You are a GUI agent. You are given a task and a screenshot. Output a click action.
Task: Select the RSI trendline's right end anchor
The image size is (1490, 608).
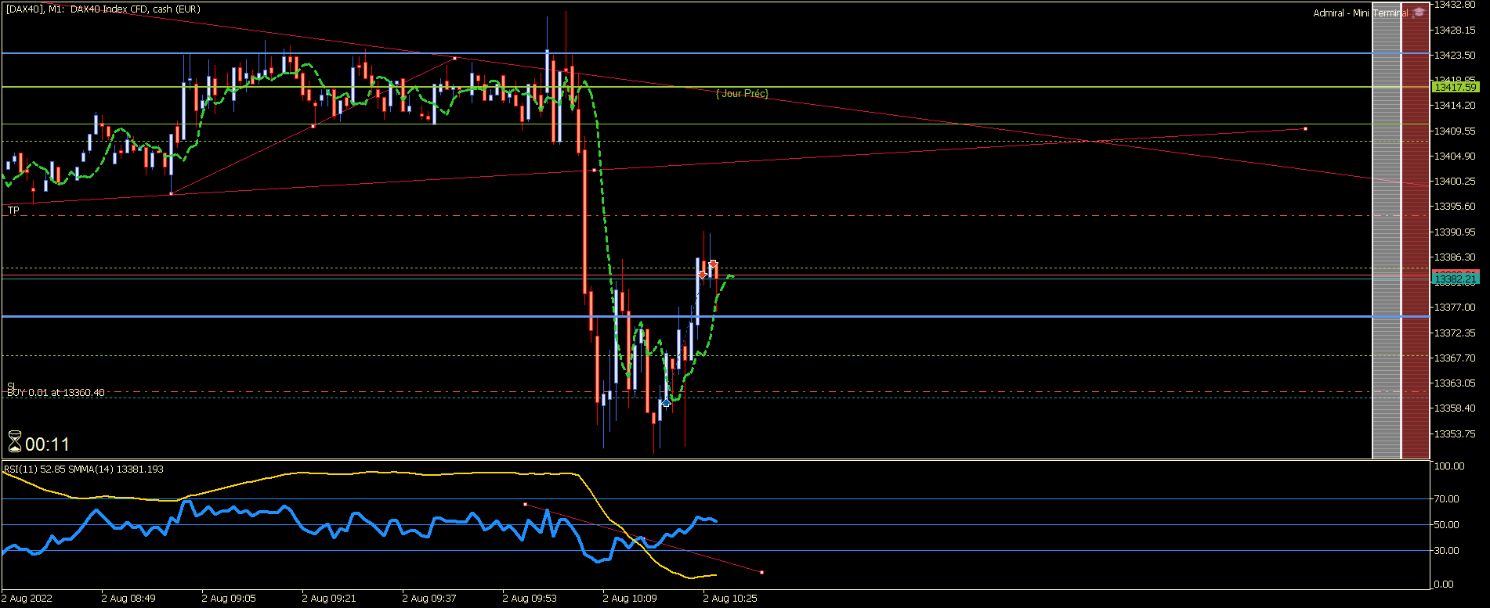click(761, 572)
